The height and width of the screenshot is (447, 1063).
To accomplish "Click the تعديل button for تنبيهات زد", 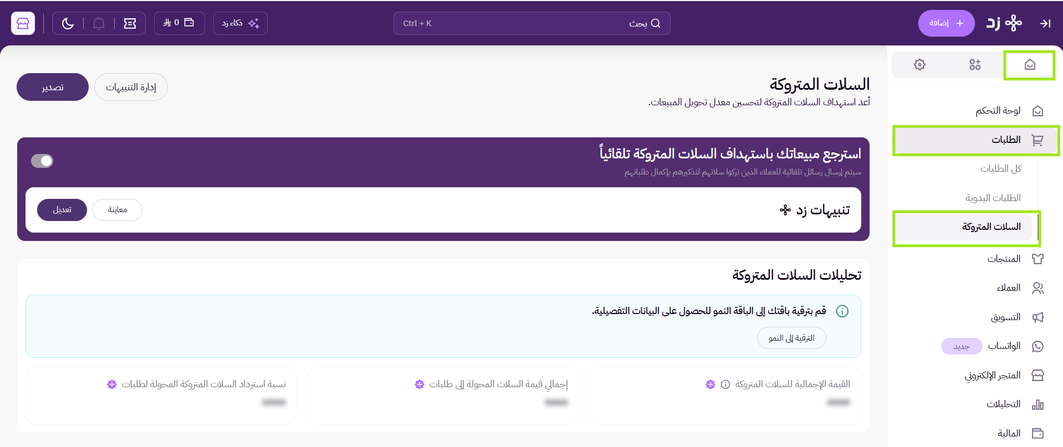I will pyautogui.click(x=62, y=210).
